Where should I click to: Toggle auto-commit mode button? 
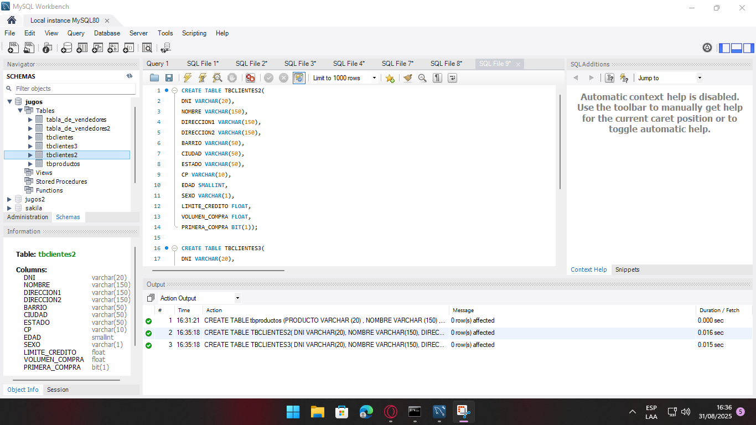click(x=299, y=78)
